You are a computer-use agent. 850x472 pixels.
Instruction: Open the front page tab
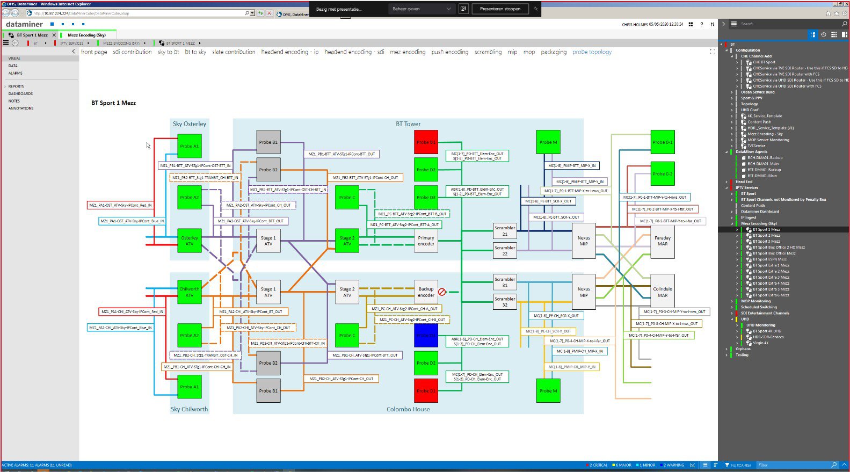pyautogui.click(x=94, y=52)
